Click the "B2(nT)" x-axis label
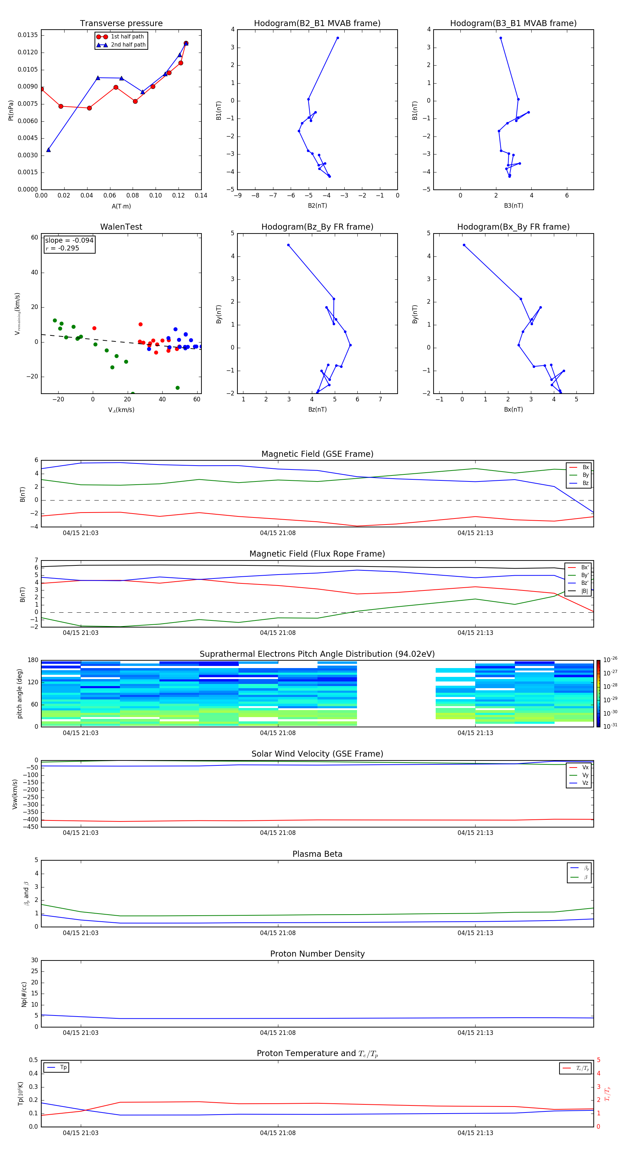The image size is (635, 1164). click(317, 206)
